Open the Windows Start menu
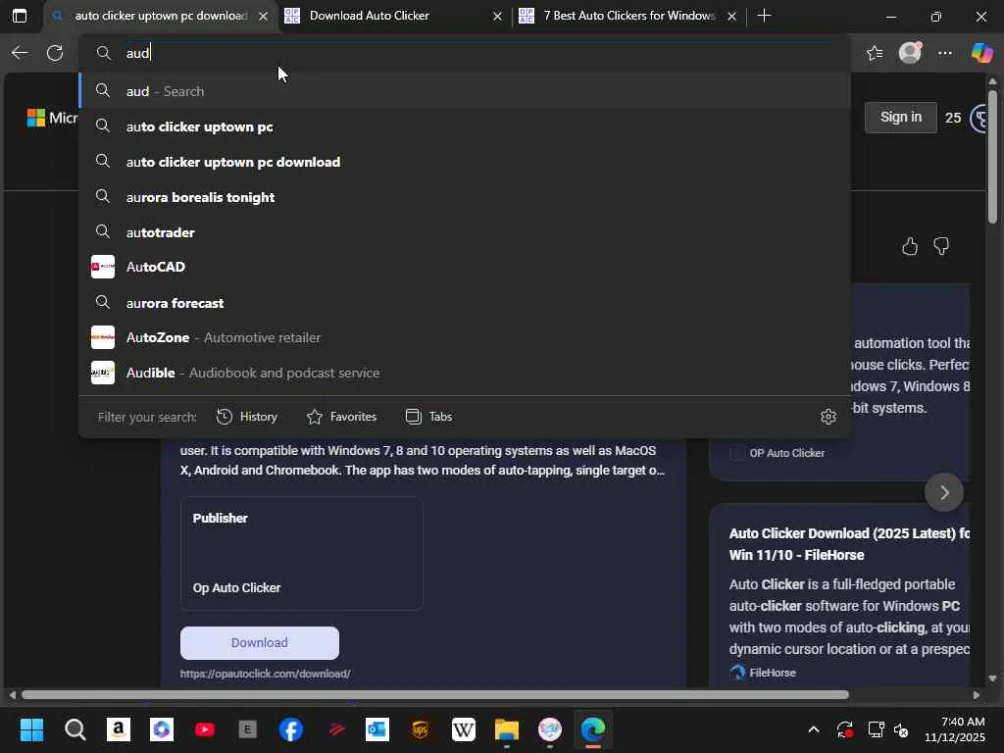Image resolution: width=1004 pixels, height=753 pixels. 31,729
